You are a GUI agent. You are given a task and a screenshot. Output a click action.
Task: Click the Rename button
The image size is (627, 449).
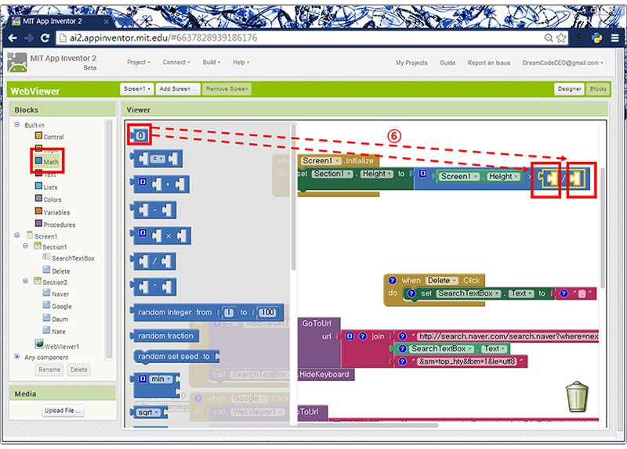(49, 369)
